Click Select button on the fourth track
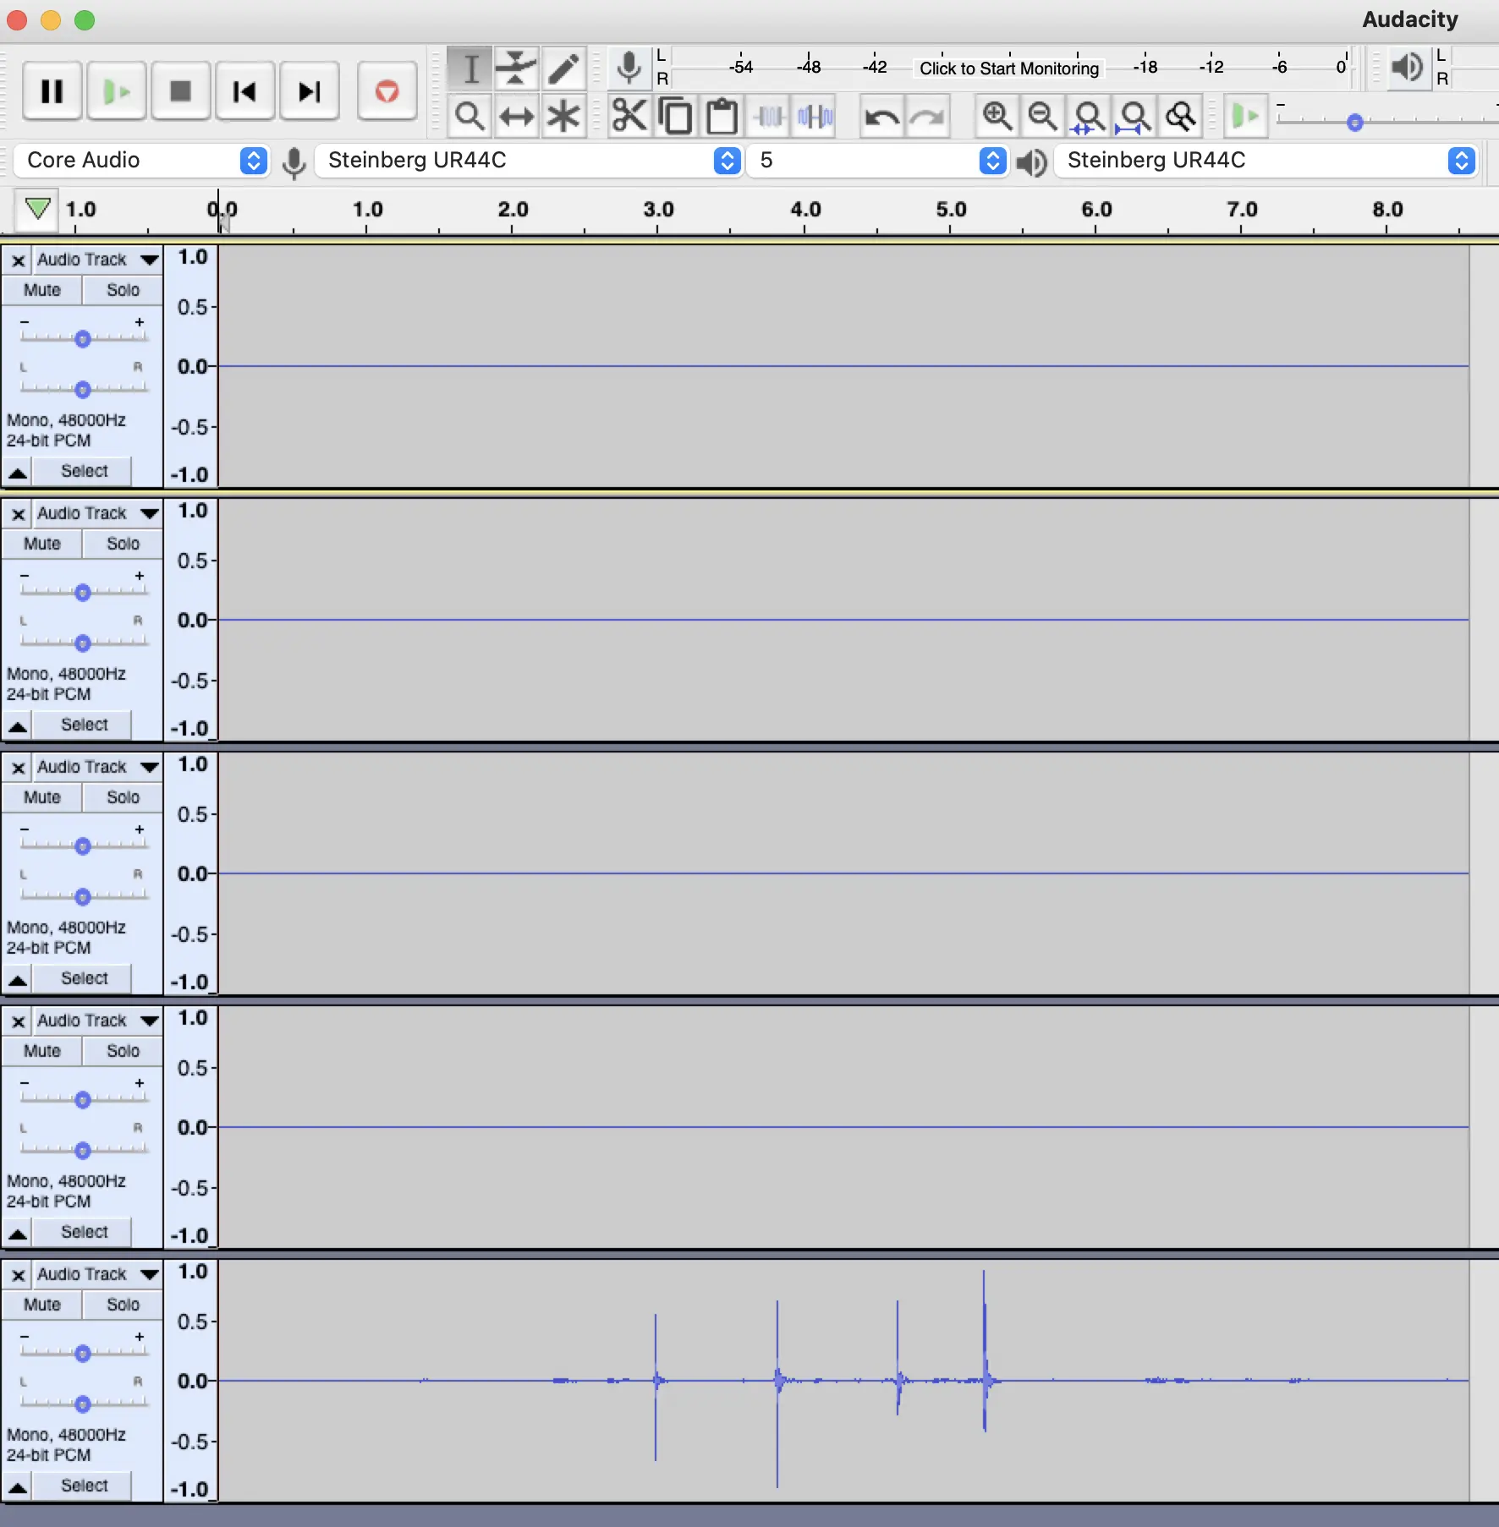 (x=84, y=1232)
